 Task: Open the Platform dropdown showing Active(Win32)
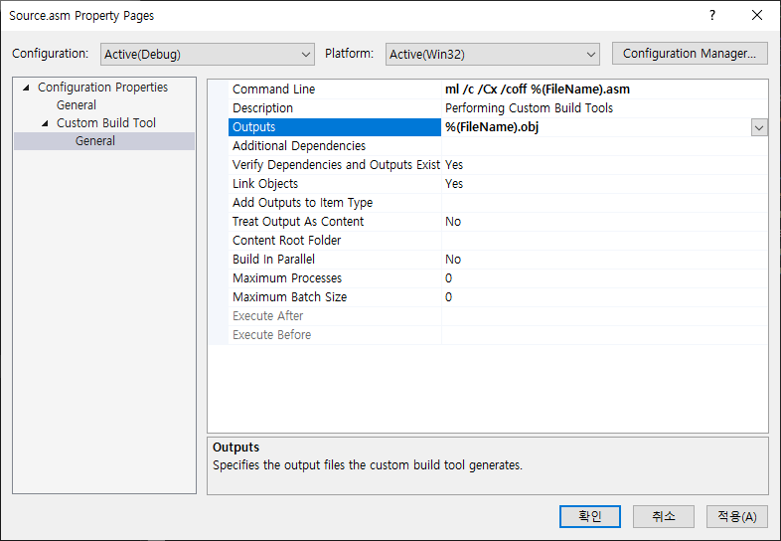[x=492, y=54]
